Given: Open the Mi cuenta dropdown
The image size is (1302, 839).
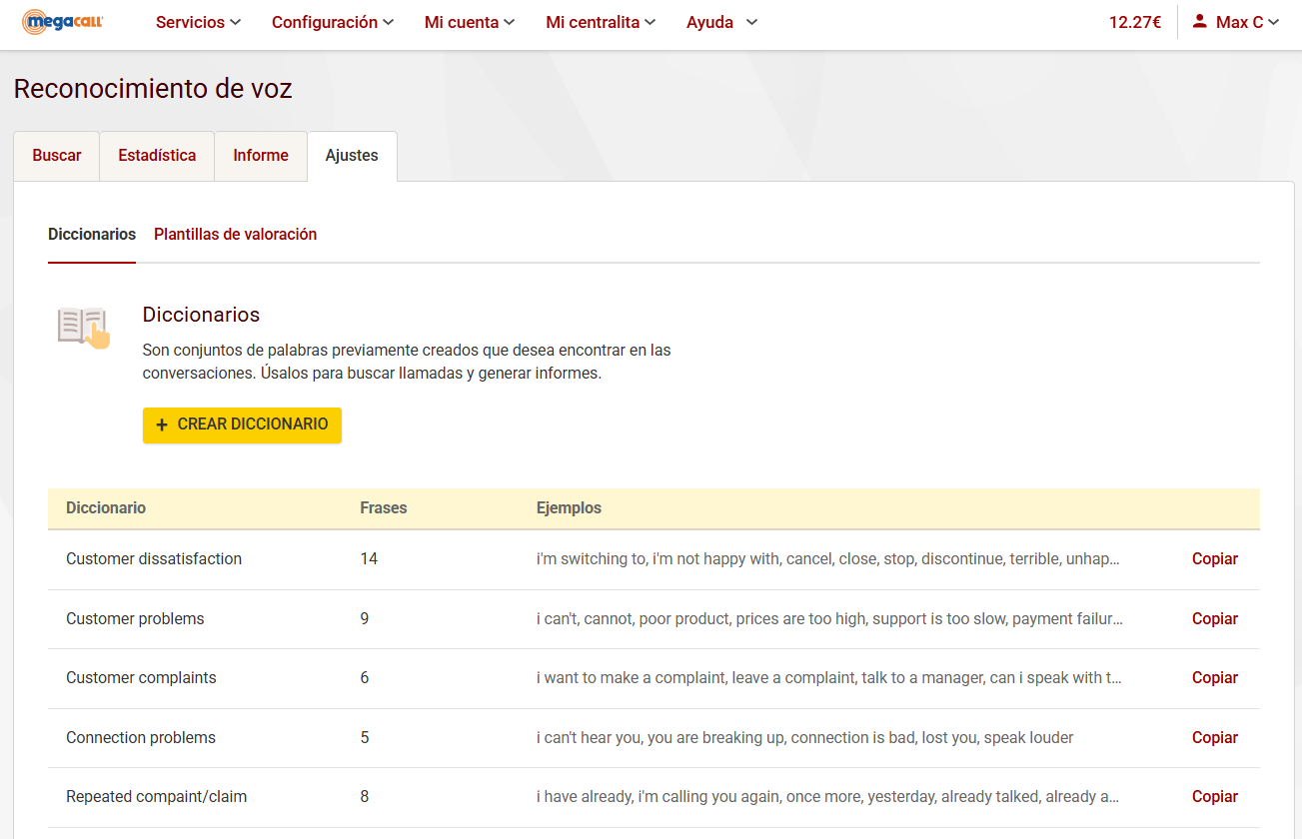Looking at the screenshot, I should pos(469,22).
